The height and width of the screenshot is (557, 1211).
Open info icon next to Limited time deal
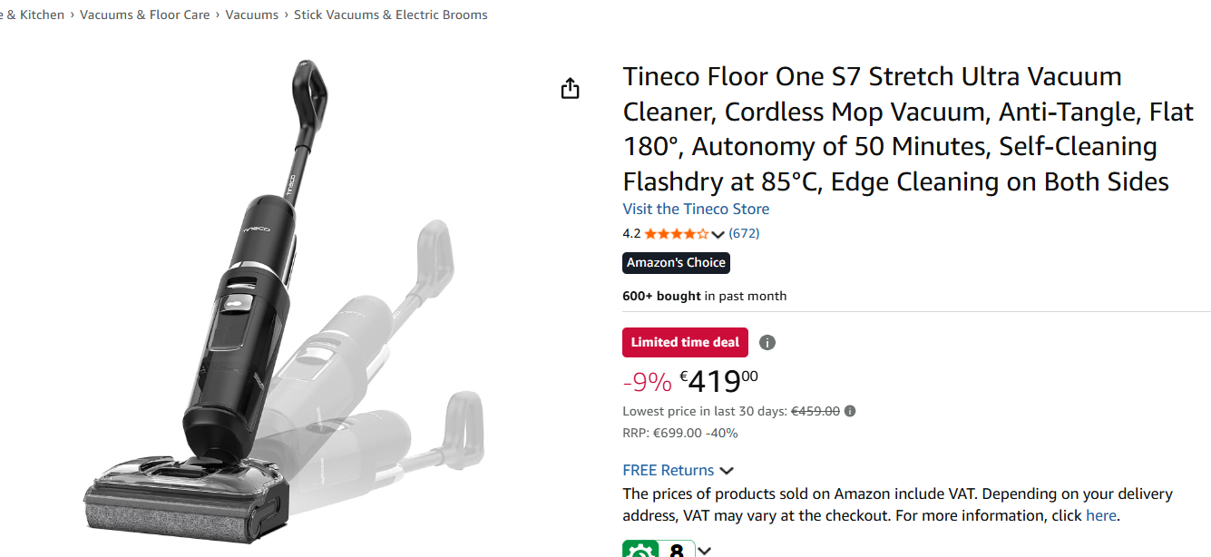point(767,343)
